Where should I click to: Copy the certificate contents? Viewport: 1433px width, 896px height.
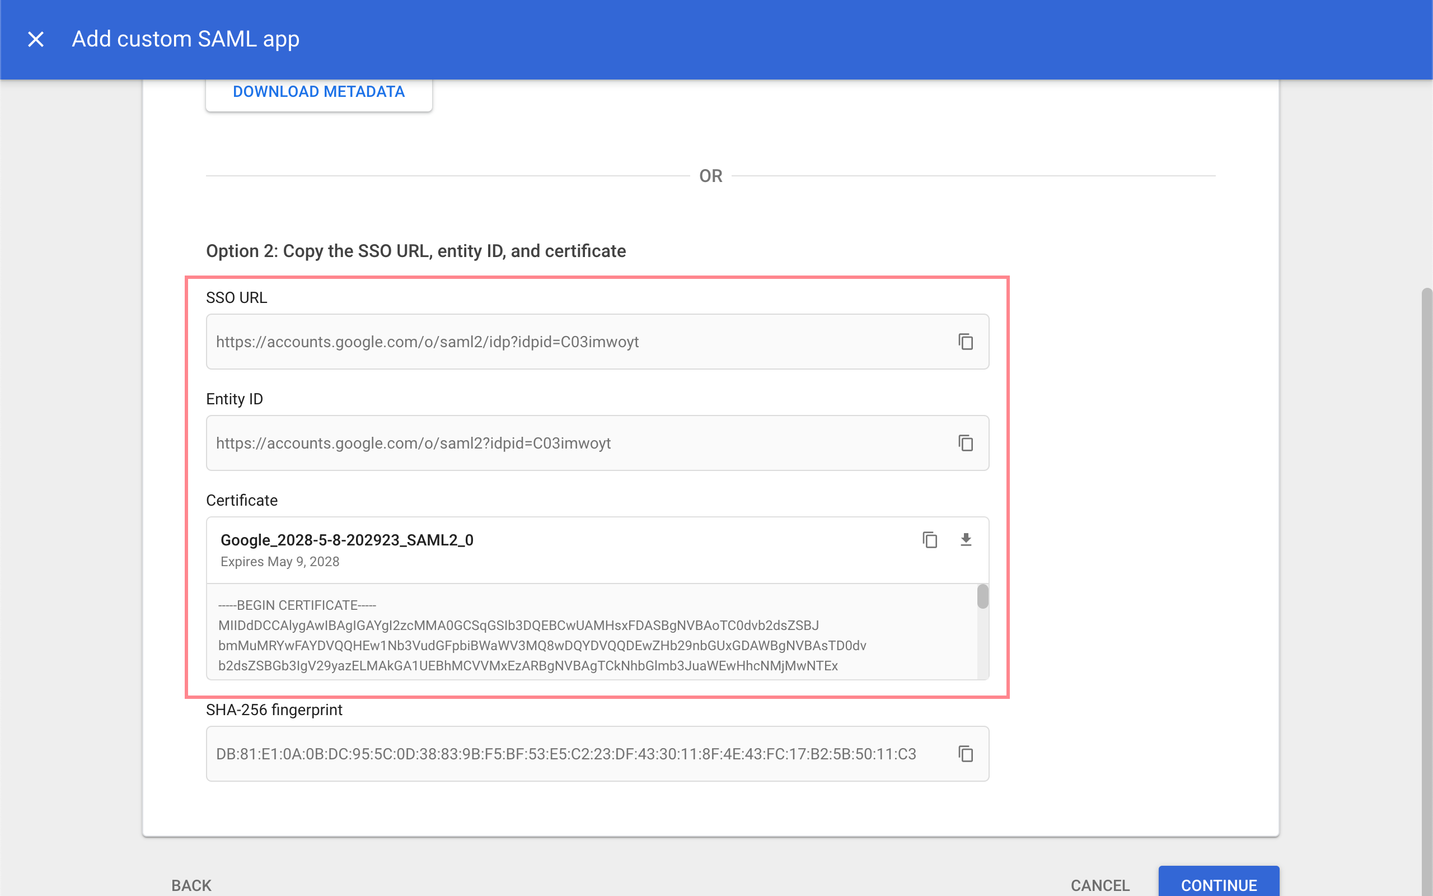click(930, 540)
